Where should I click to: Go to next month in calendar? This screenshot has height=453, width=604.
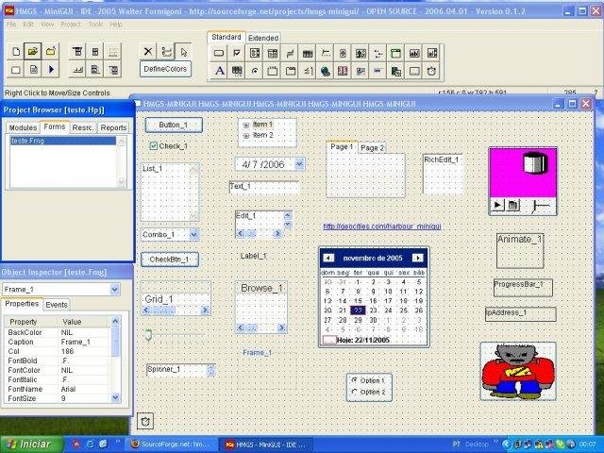[417, 258]
